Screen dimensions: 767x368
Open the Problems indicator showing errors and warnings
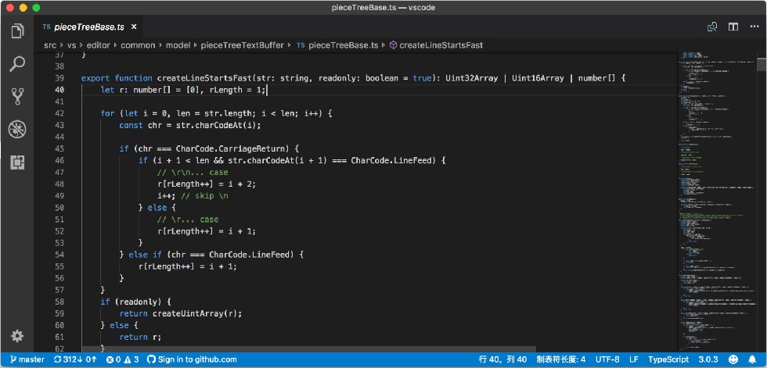[x=123, y=359]
